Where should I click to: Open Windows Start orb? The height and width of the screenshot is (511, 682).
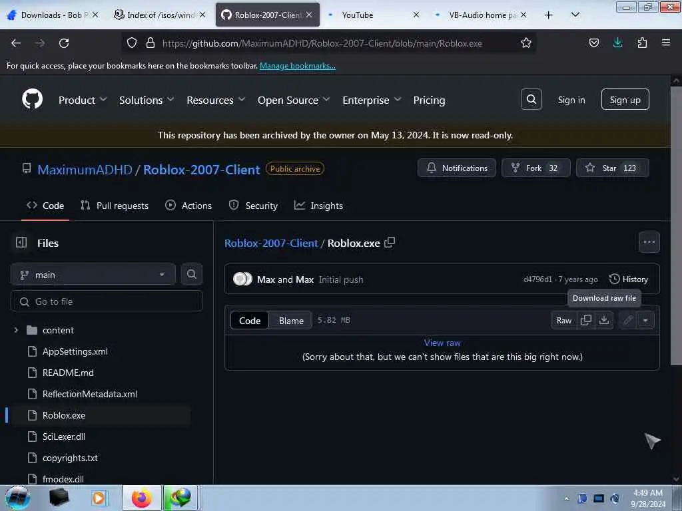point(18,498)
